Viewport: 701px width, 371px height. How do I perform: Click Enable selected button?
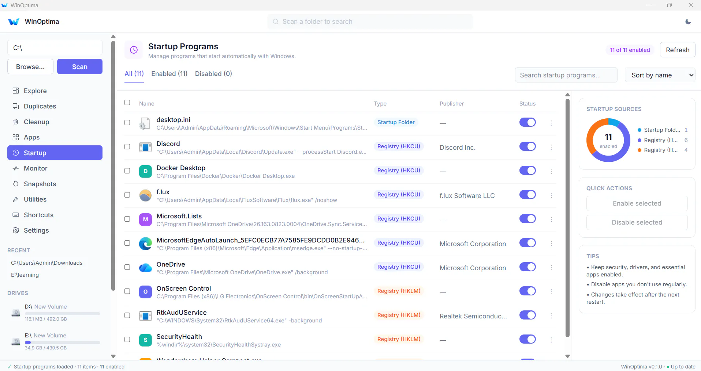tap(637, 203)
